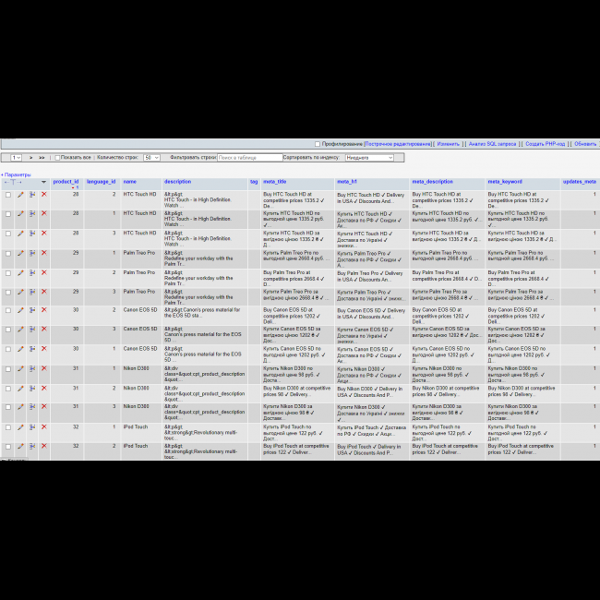The width and height of the screenshot is (600, 600).
Task: Select checkbox for Nikon D300 language 3 row
Action: point(8,407)
